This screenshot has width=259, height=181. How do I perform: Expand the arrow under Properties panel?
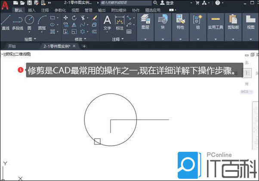point(180,40)
